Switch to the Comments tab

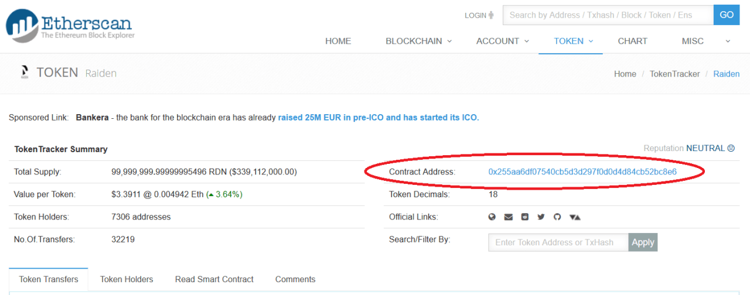[x=295, y=279]
